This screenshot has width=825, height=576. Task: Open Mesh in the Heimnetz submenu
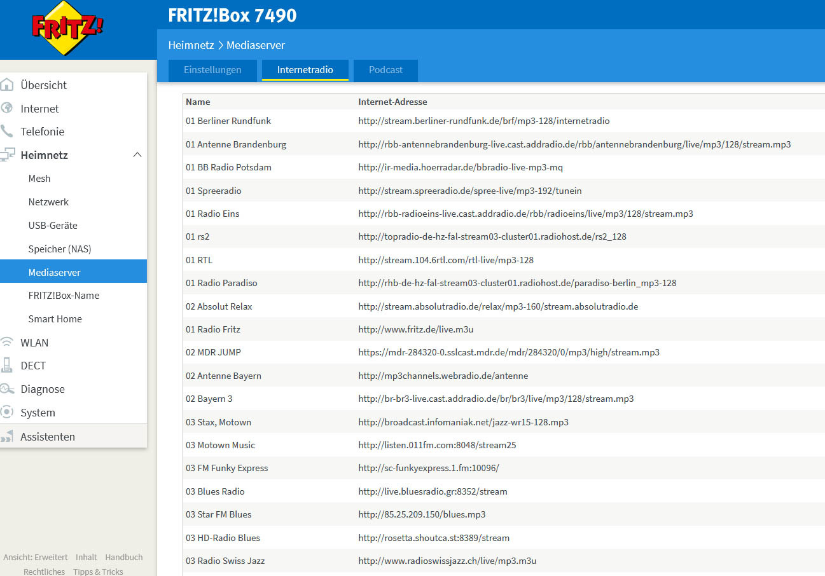39,179
